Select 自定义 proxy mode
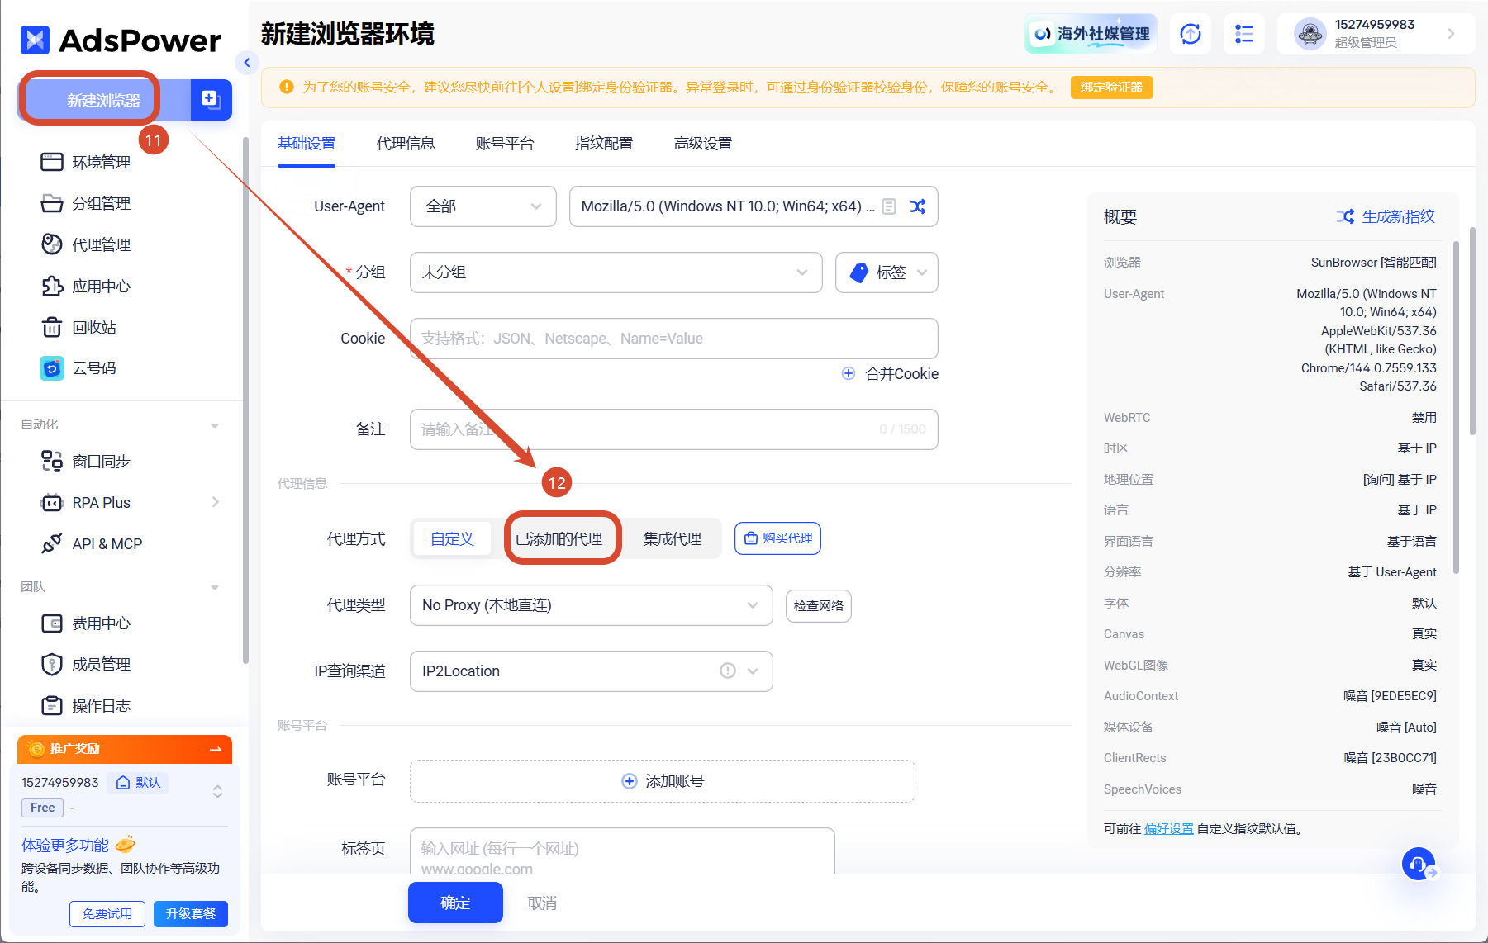 coord(452,538)
